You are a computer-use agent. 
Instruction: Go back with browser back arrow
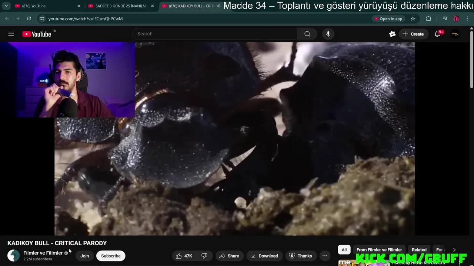click(7, 18)
